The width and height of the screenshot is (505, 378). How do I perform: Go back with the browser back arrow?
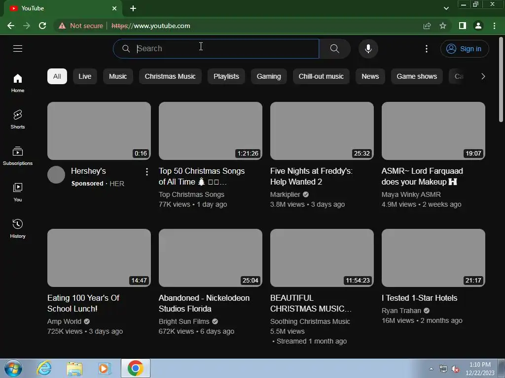tap(11, 26)
